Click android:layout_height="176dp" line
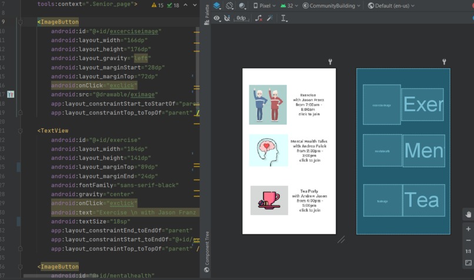This screenshot has width=474, height=280. pyautogui.click(x=101, y=49)
